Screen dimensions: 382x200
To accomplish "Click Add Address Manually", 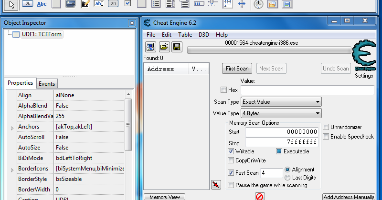I will point(349,197).
